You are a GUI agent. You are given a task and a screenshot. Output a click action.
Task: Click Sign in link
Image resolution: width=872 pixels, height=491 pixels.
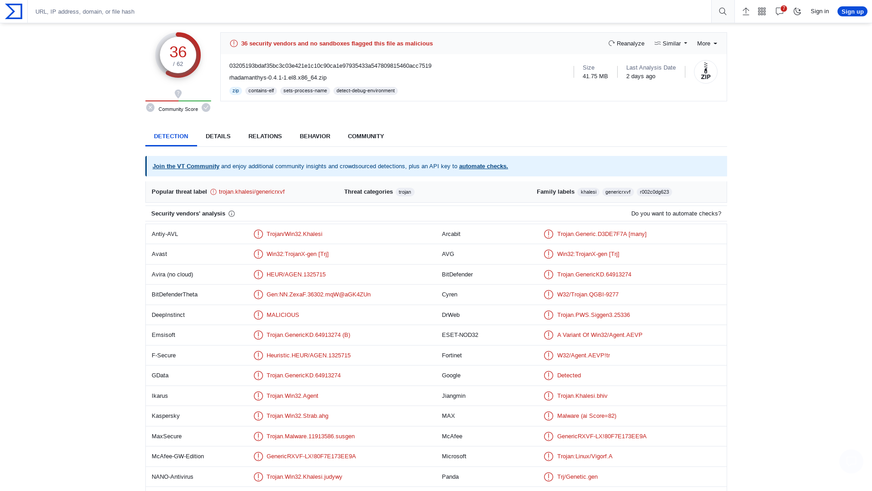click(x=820, y=11)
